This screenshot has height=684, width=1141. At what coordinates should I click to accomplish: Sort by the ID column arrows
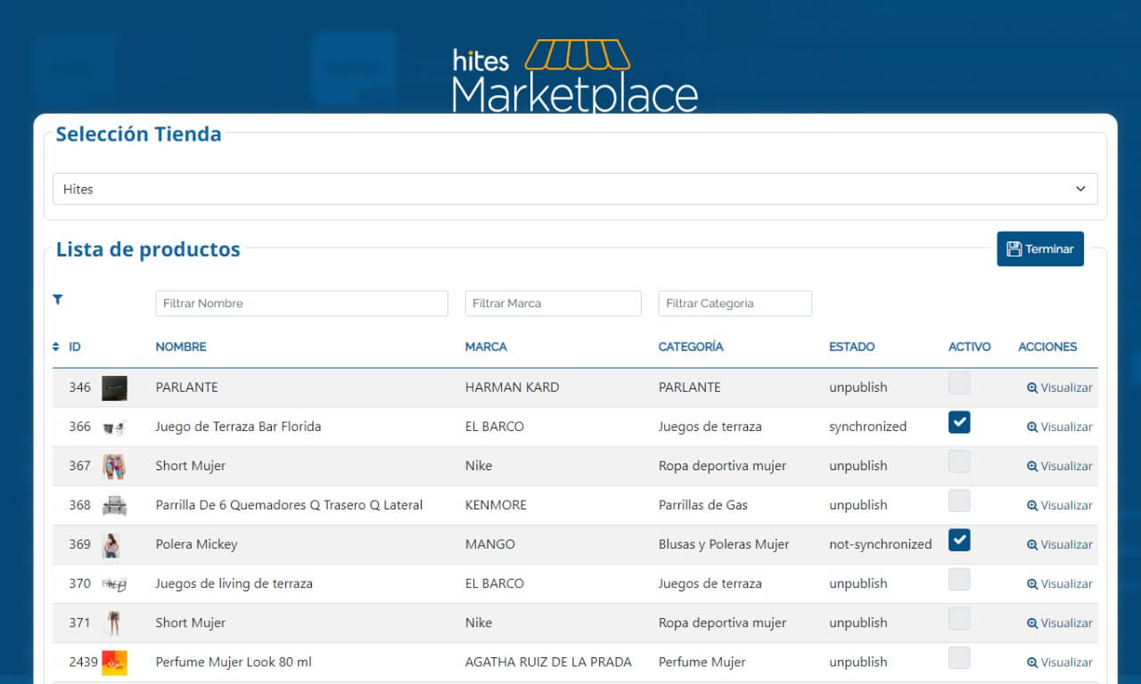(56, 346)
